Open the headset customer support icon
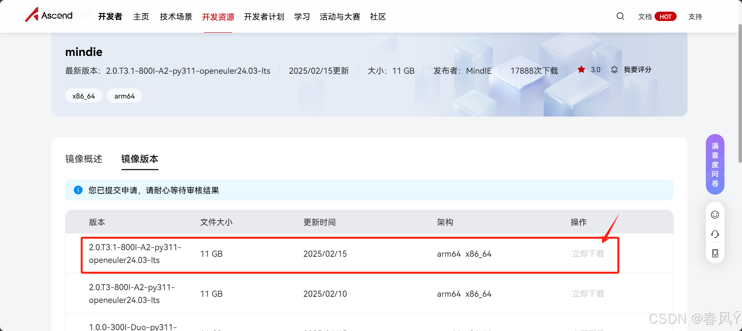The width and height of the screenshot is (742, 331). tap(715, 234)
